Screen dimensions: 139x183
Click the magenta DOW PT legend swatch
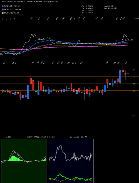point(3,13)
